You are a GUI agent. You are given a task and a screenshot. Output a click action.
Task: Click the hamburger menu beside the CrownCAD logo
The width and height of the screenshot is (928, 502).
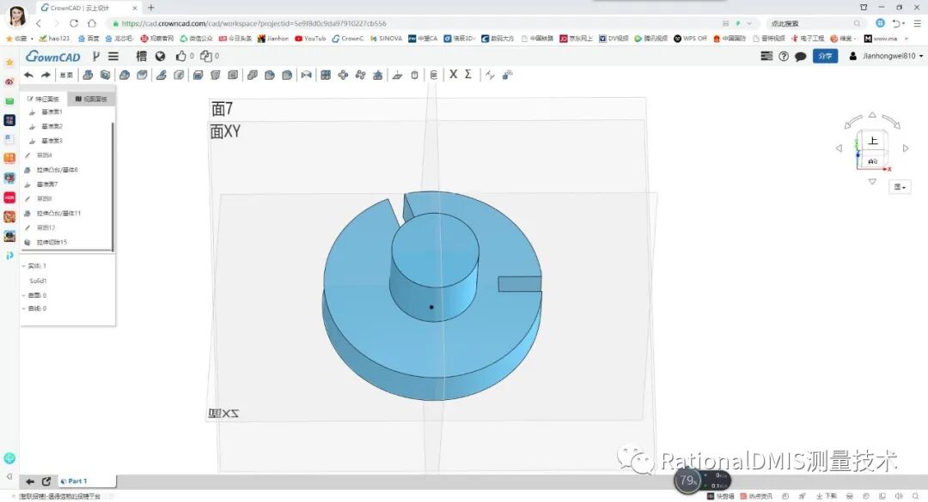coord(113,56)
